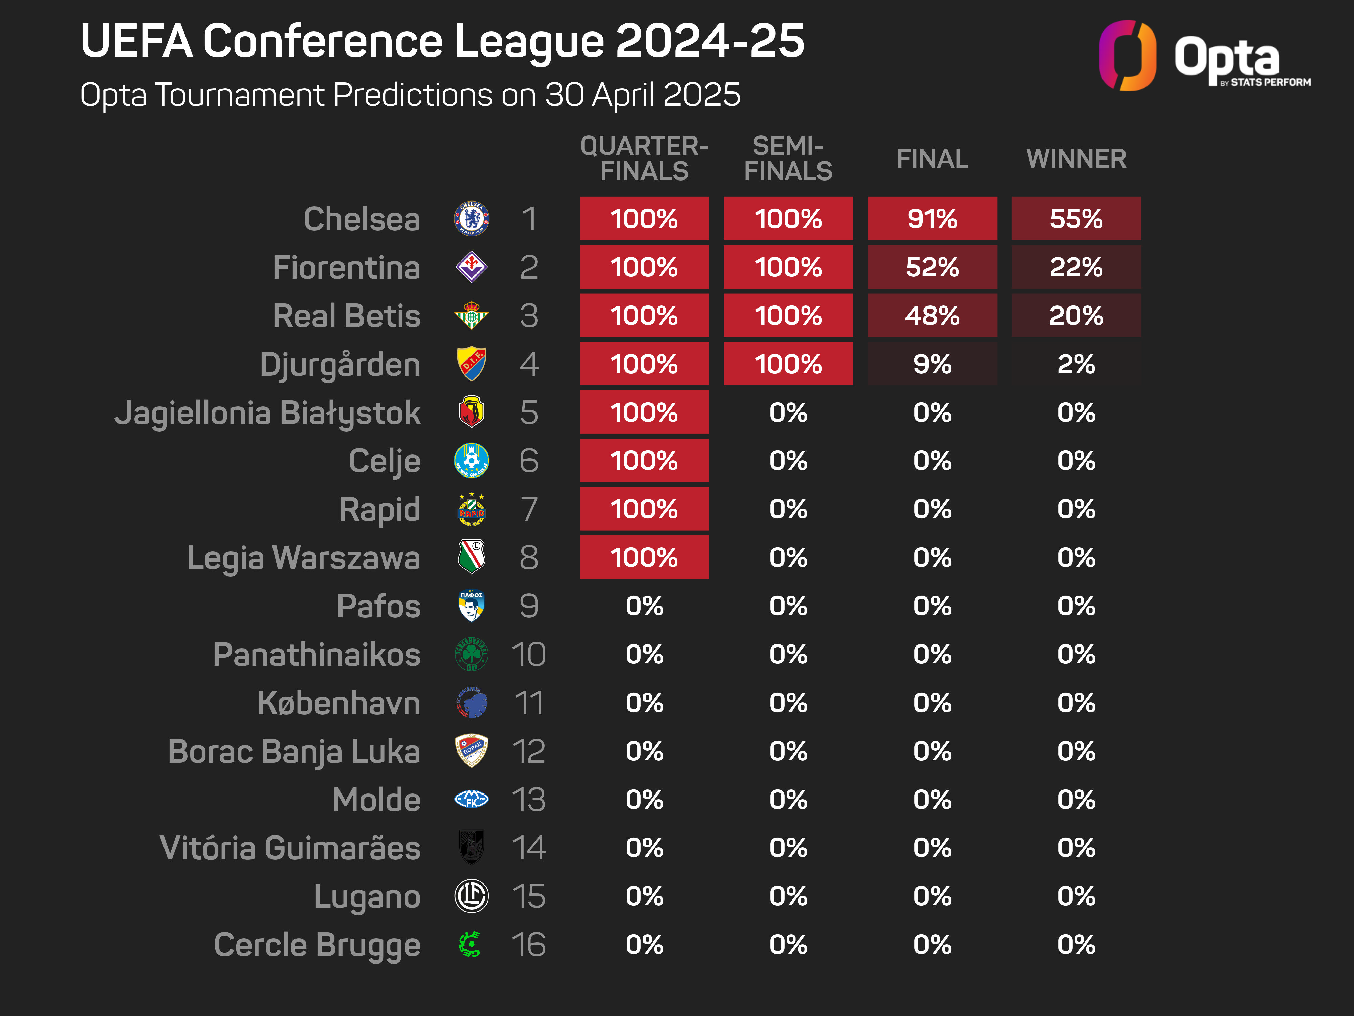Select the Real Betis crest icon
The height and width of the screenshot is (1016, 1354).
pyautogui.click(x=471, y=315)
